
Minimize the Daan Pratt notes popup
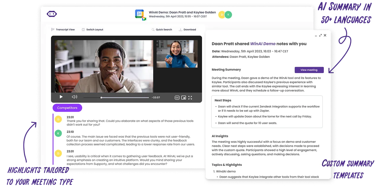click(x=316, y=35)
